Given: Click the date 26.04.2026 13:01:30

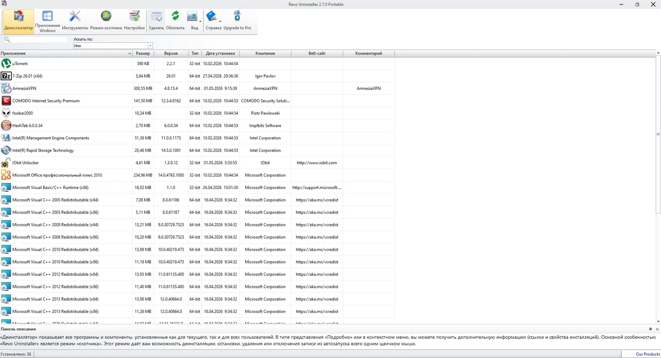Looking at the screenshot, I should point(220,187).
